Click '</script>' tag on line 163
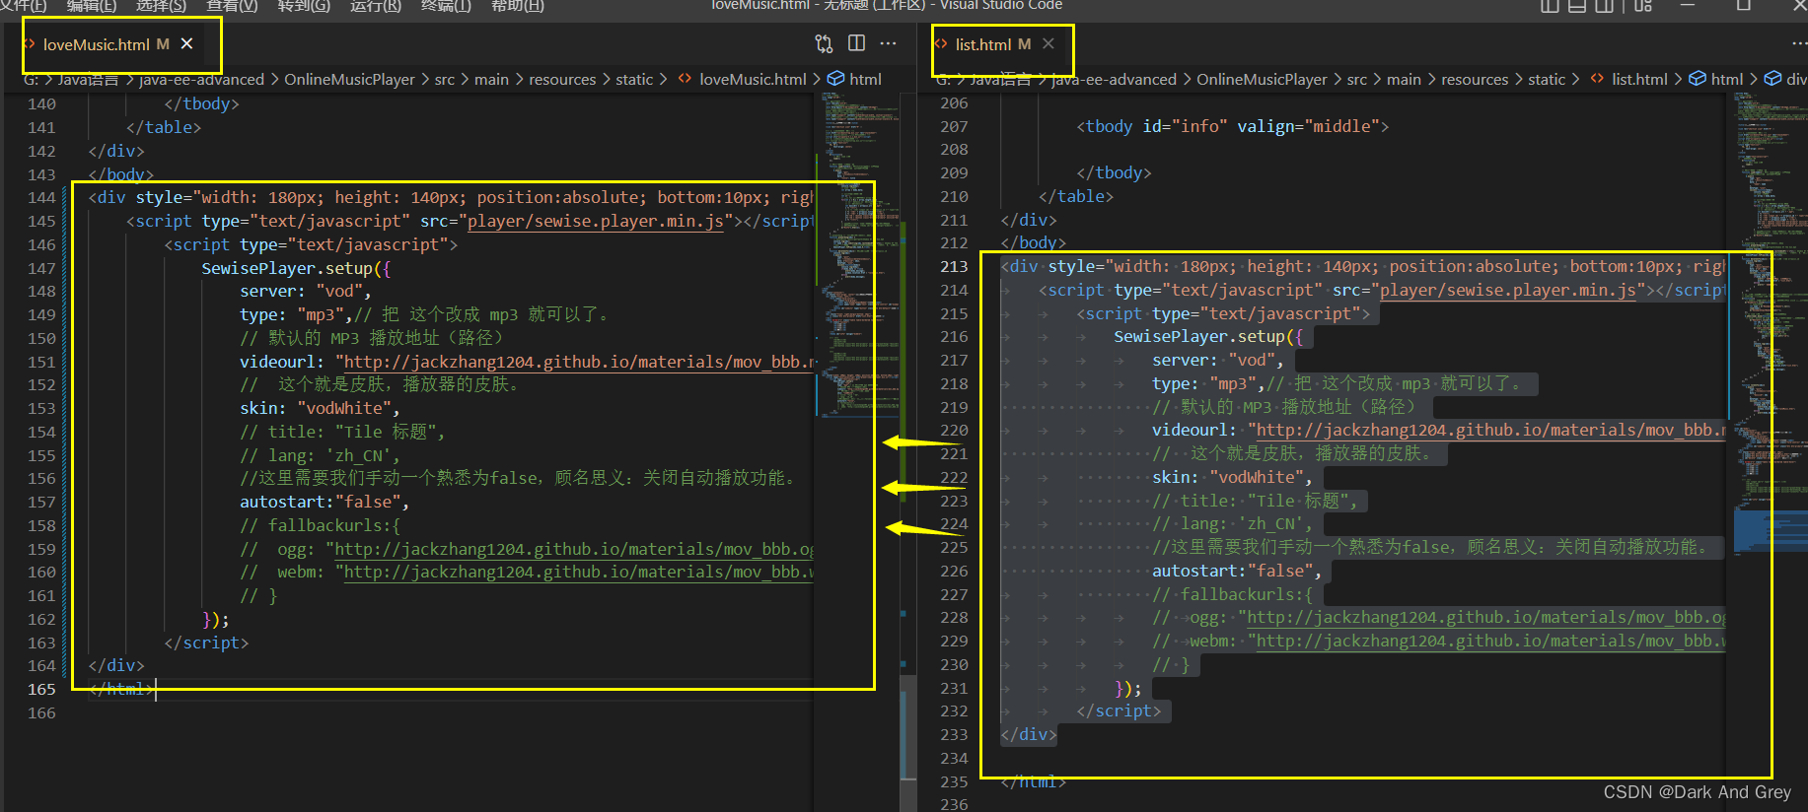This screenshot has width=1808, height=812. coord(206,643)
